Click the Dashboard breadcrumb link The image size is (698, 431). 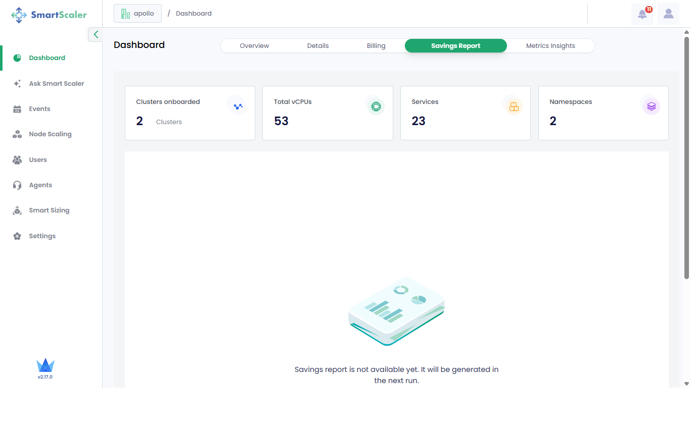point(194,14)
